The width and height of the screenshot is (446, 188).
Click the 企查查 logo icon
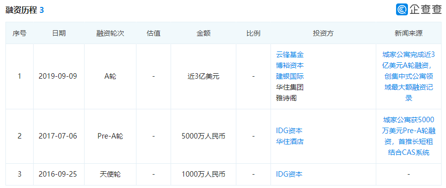[402, 10]
